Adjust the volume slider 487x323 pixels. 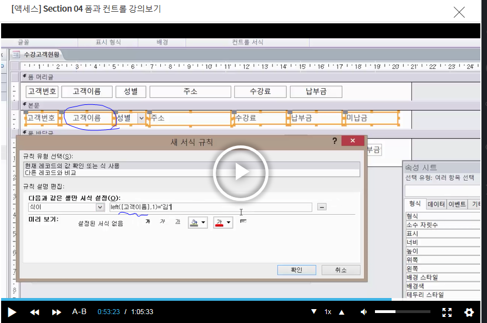point(402,312)
